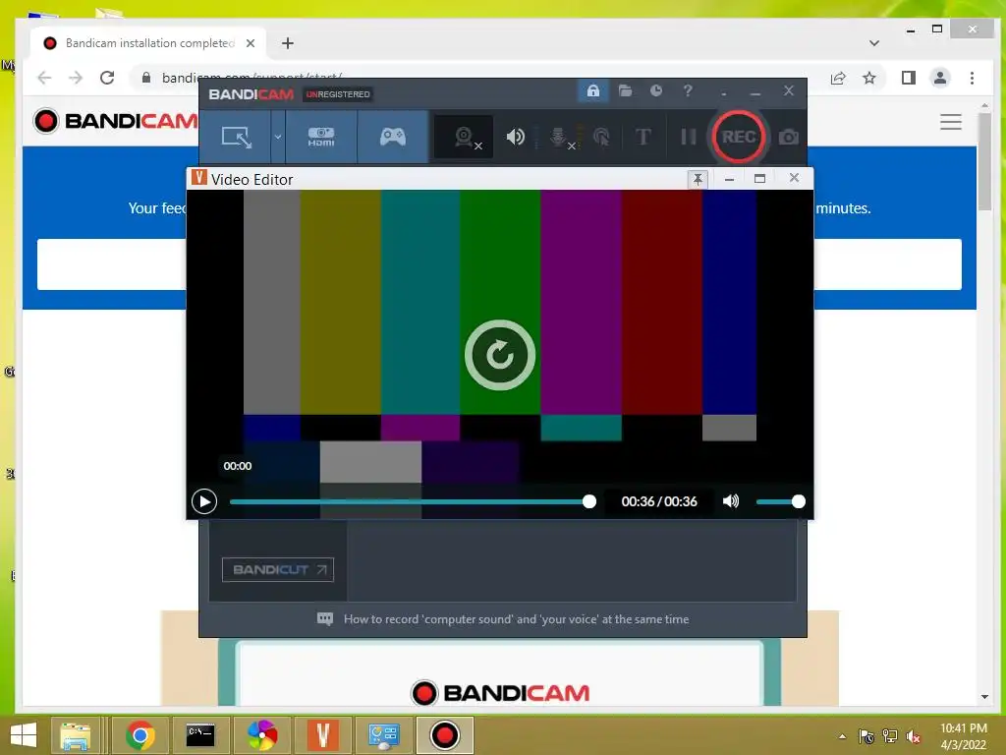
Task: Select HDMI device recording mode
Action: pyautogui.click(x=321, y=137)
